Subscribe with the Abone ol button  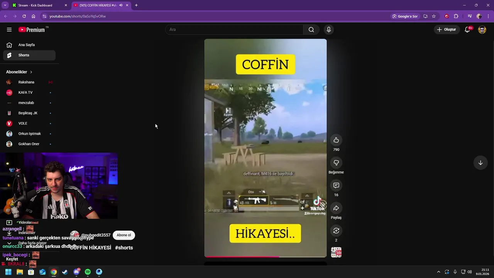(124, 235)
